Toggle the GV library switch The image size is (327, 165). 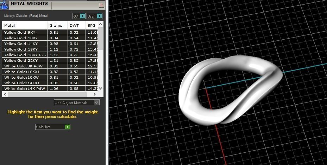pos(79,16)
